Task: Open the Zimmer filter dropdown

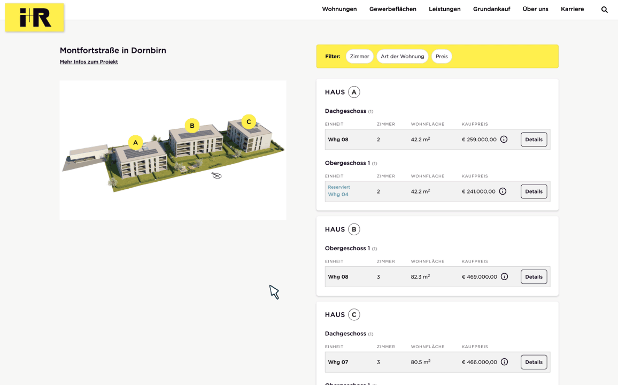Action: point(359,57)
